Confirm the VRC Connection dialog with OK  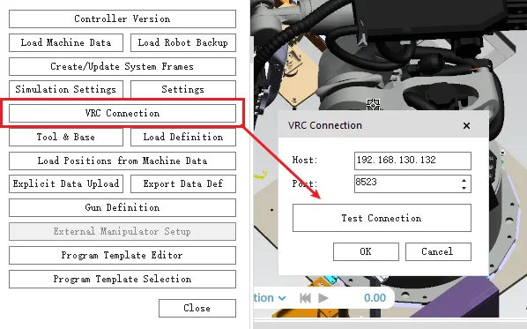click(366, 251)
